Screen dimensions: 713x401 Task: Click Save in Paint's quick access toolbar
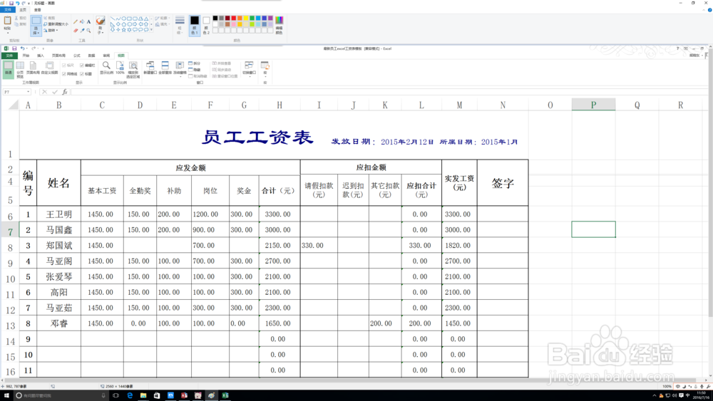(x=11, y=3)
